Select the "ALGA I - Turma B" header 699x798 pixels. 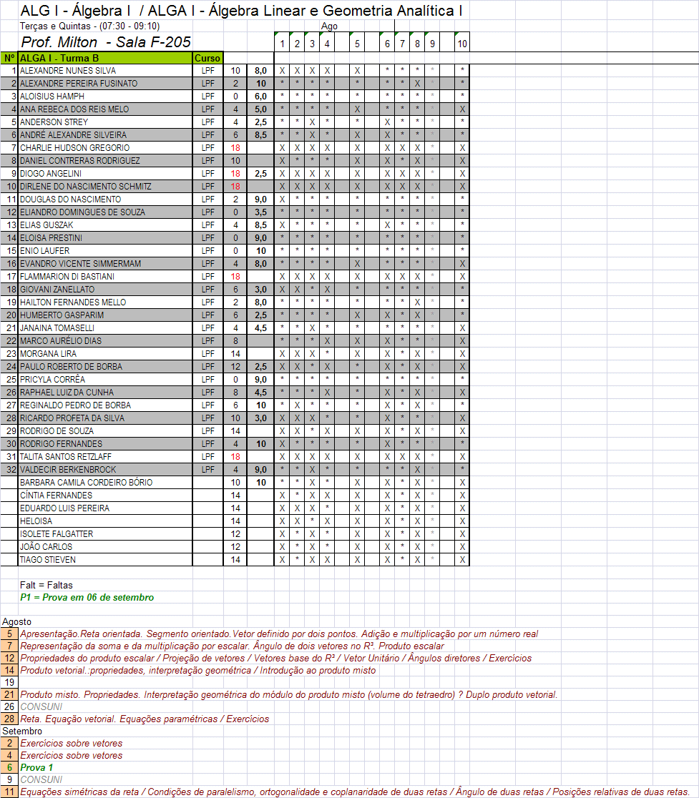point(104,58)
